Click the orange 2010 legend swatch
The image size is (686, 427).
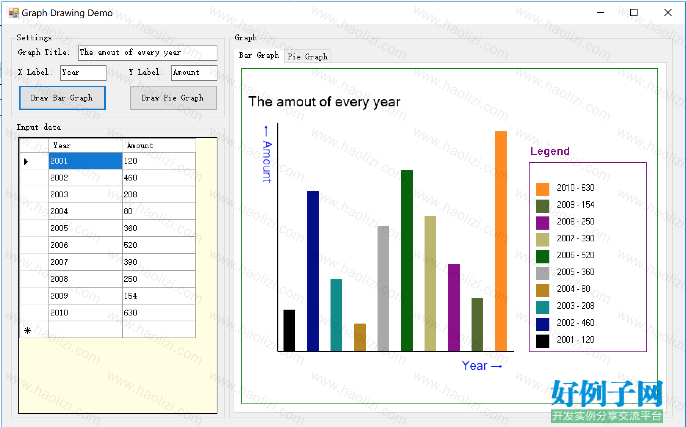coord(543,189)
